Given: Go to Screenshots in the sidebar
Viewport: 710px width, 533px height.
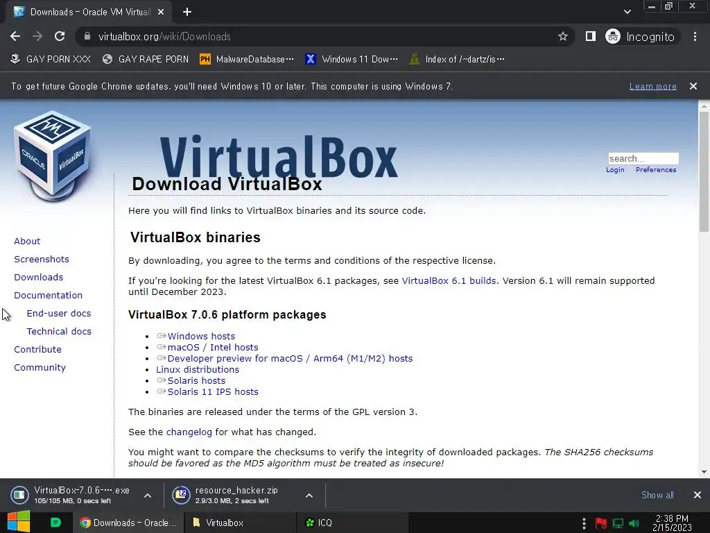Looking at the screenshot, I should 42,260.
